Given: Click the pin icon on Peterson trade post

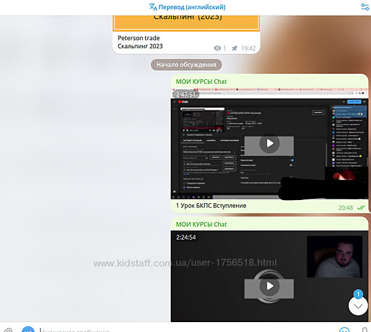Looking at the screenshot, I should pyautogui.click(x=234, y=48).
